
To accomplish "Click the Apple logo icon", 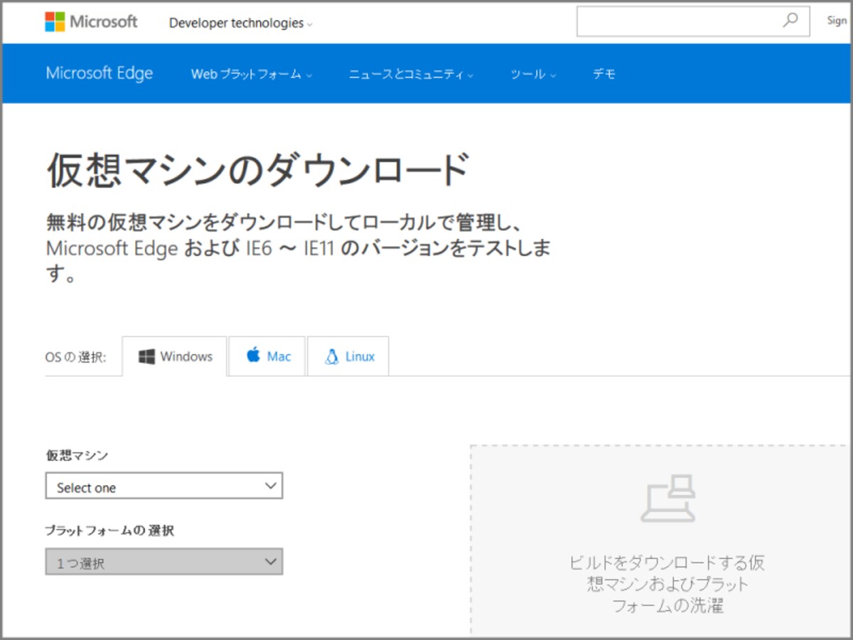I will point(253,355).
